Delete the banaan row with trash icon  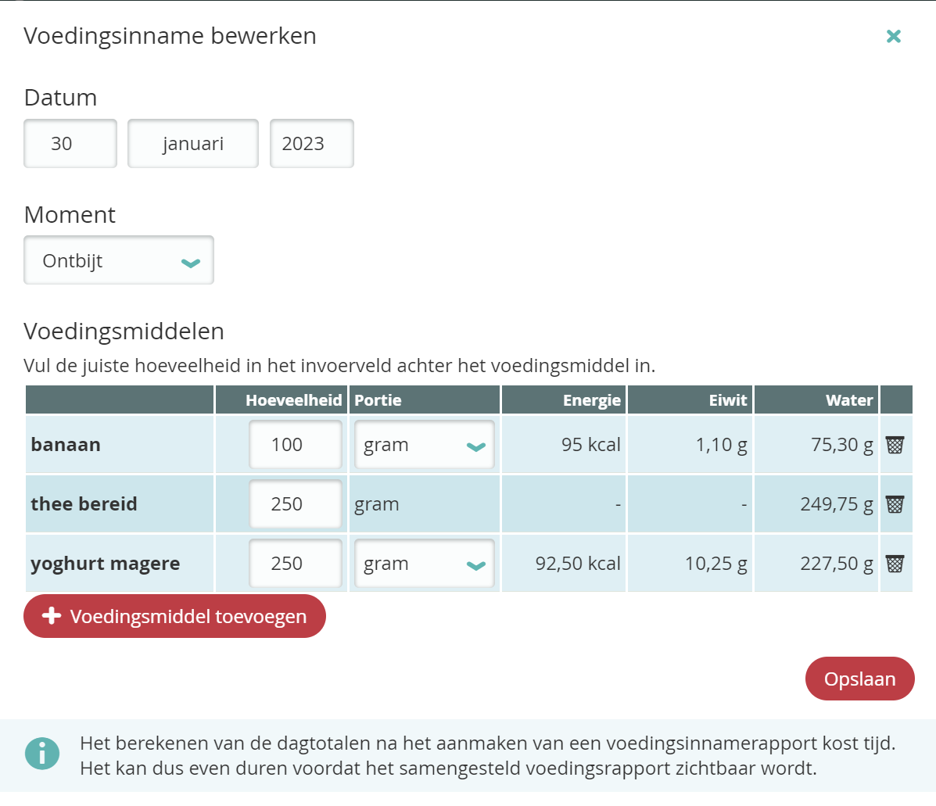click(x=895, y=445)
